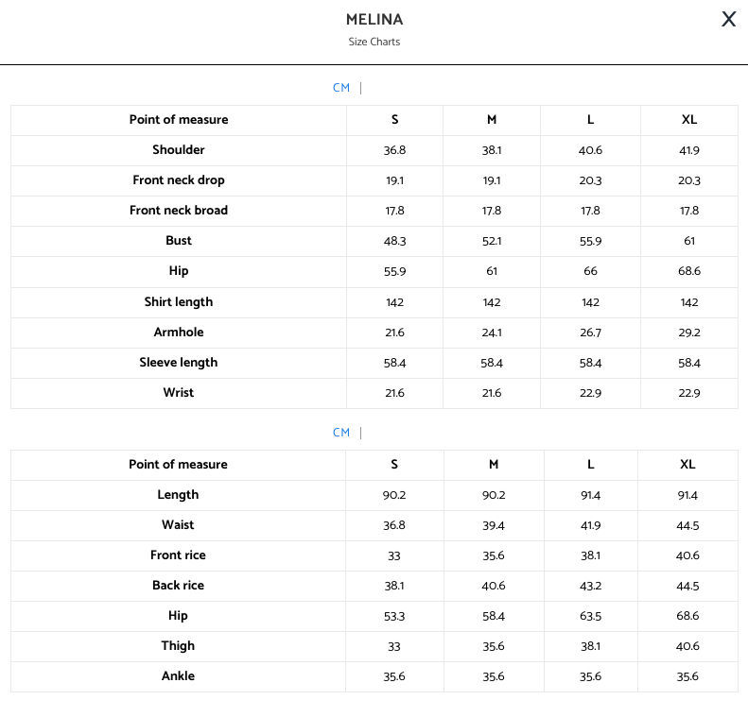Click the Shoulder measurement for size S

pyautogui.click(x=394, y=151)
